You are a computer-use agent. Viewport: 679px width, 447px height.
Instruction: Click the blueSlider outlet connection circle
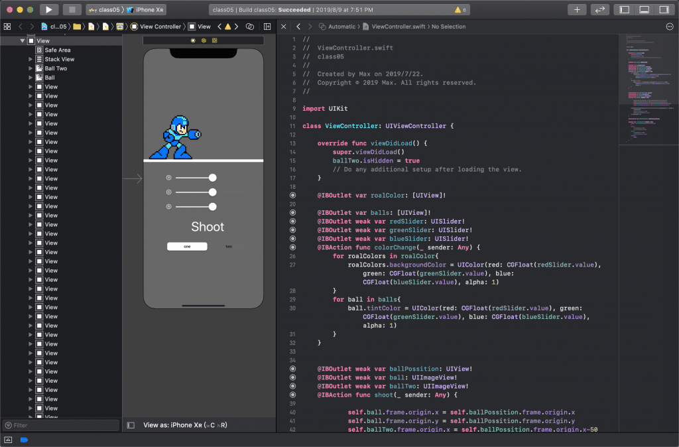coord(292,239)
